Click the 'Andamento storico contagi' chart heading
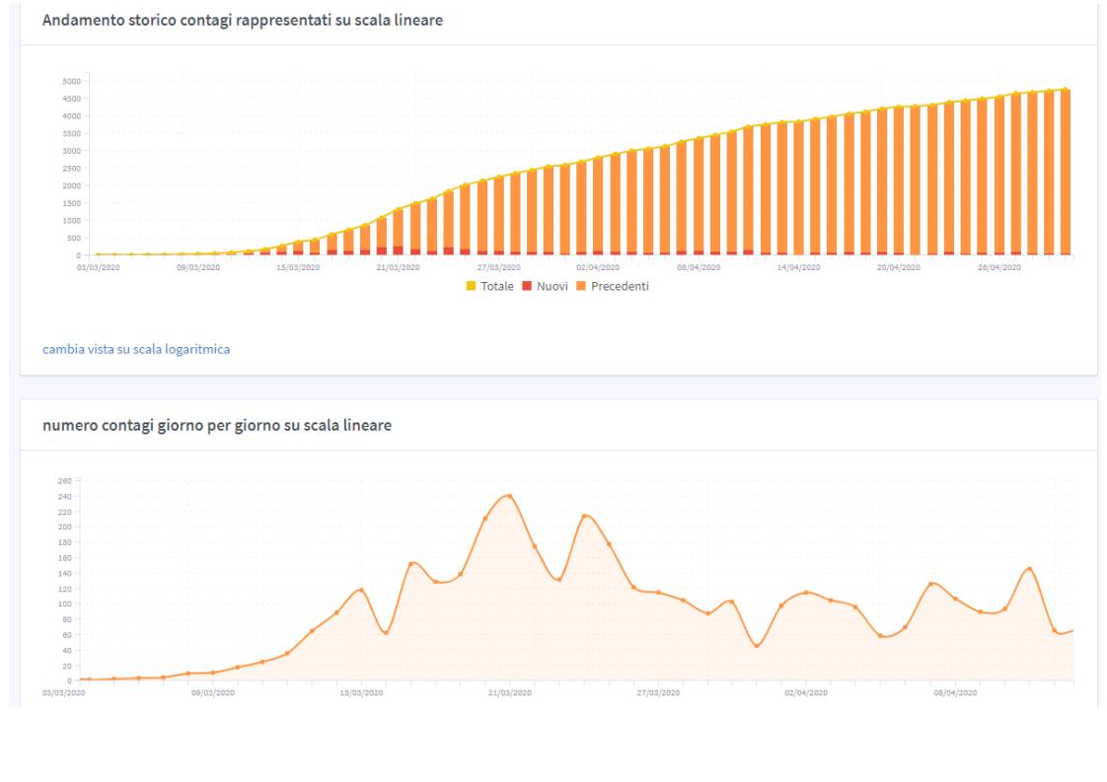The image size is (1107, 782). tap(243, 21)
